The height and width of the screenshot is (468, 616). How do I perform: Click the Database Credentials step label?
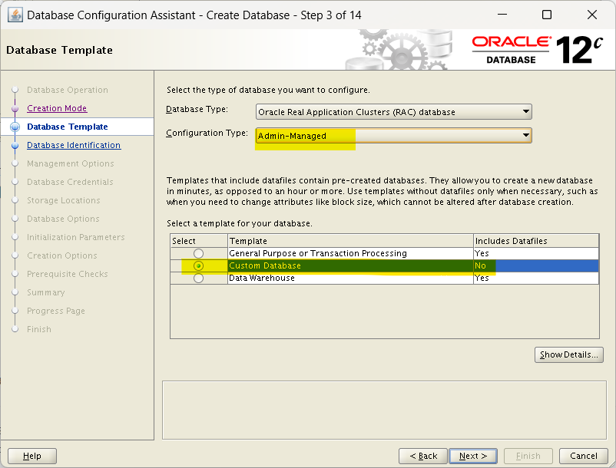70,182
